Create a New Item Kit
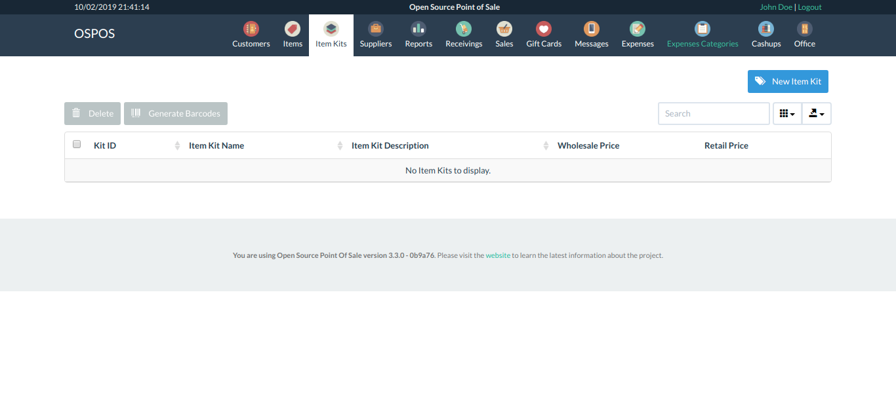Image resolution: width=896 pixels, height=415 pixels. [788, 81]
